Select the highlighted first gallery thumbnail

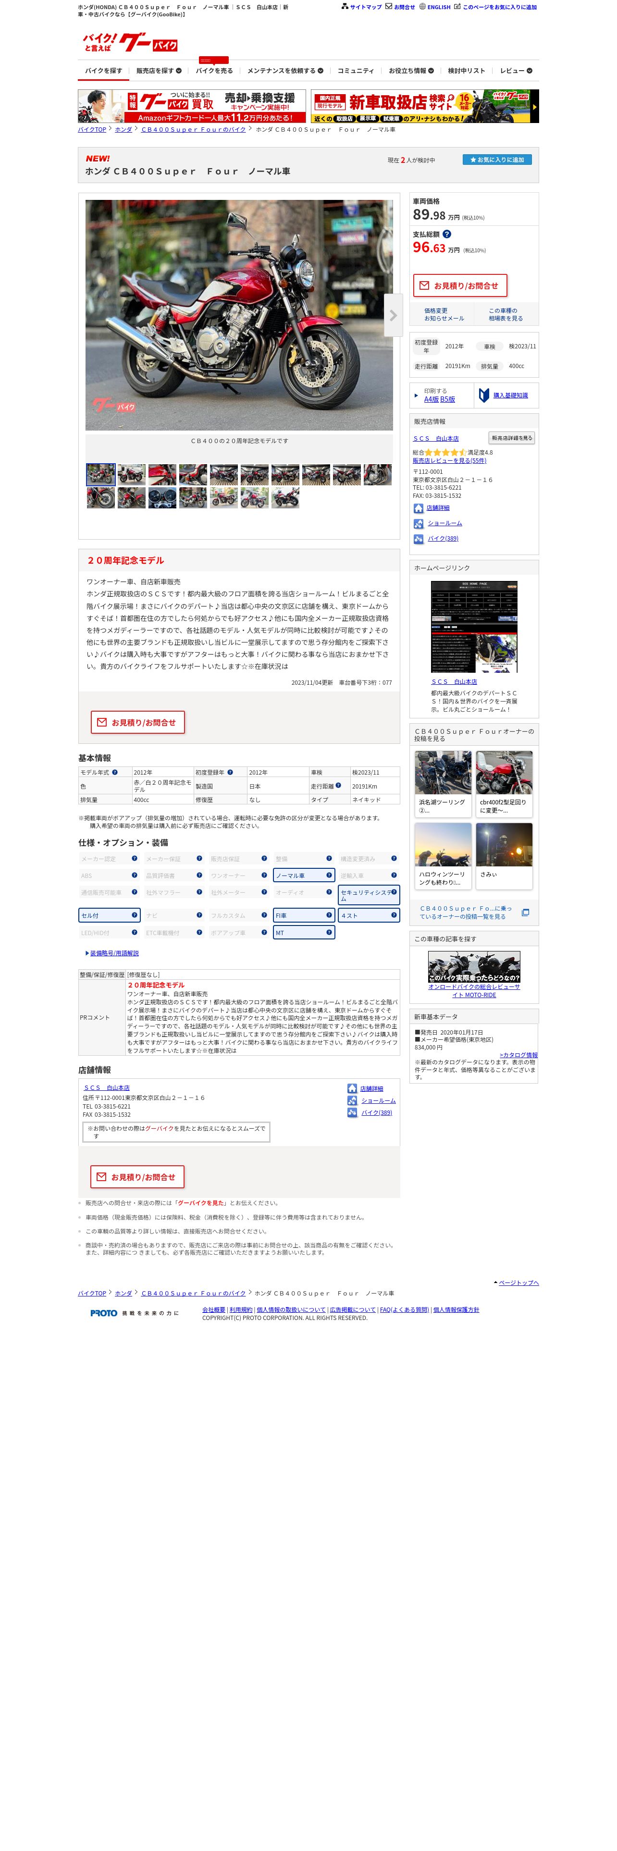click(x=100, y=474)
